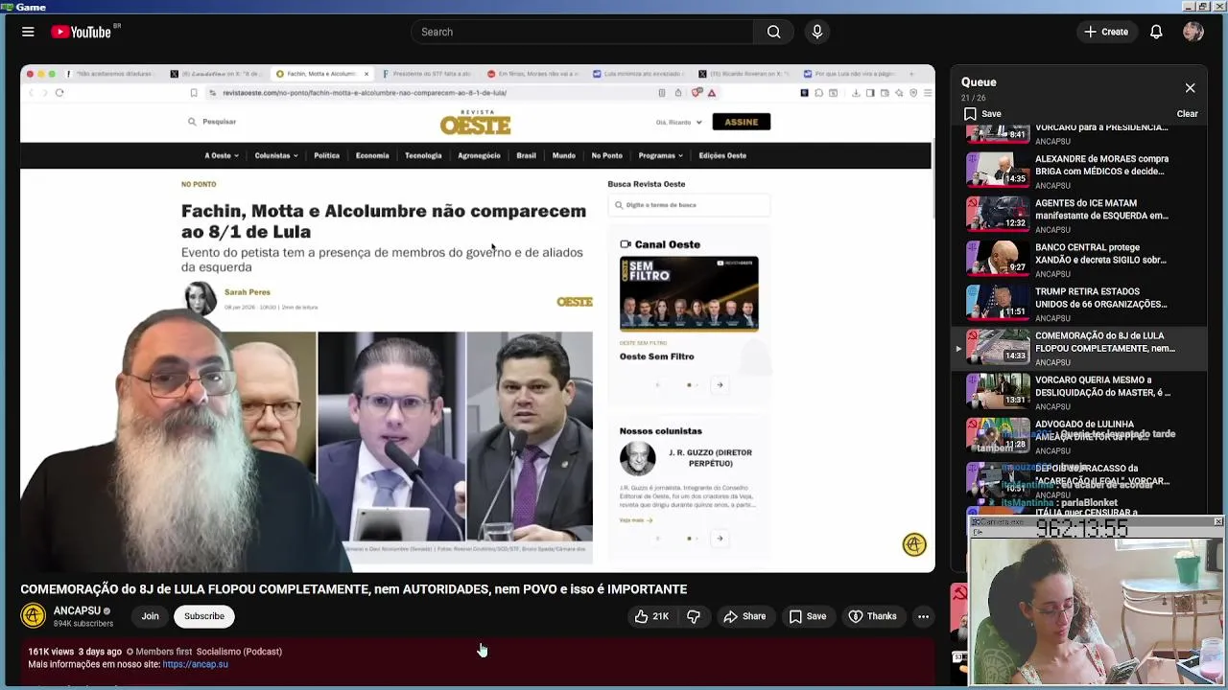1228x690 pixels.
Task: Click the browser address bar in the video
Action: click(x=432, y=93)
